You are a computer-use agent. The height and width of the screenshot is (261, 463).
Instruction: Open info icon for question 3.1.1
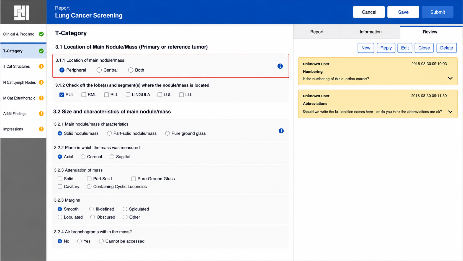click(x=280, y=66)
